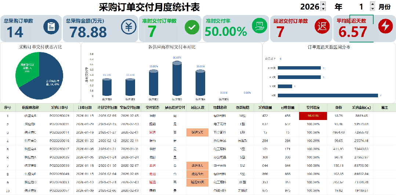396x195 pixels.
Task: Click the 1-3天 bar in the delay chart
Action: [x=285, y=86]
